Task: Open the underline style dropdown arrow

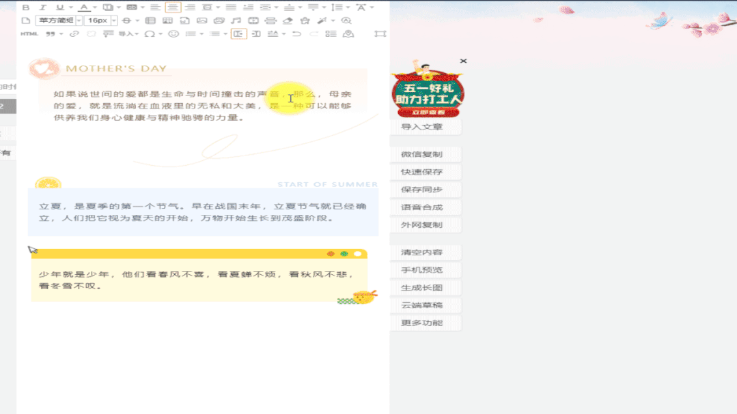Action: coord(71,8)
